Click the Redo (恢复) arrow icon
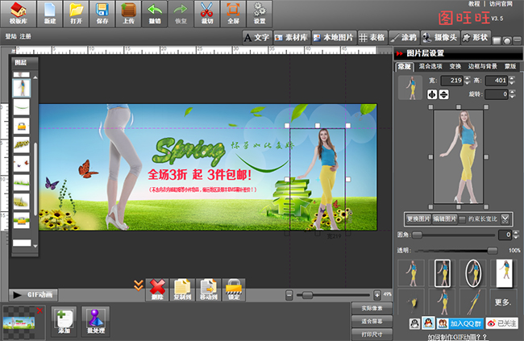Image resolution: width=524 pixels, height=341 pixels. (181, 14)
